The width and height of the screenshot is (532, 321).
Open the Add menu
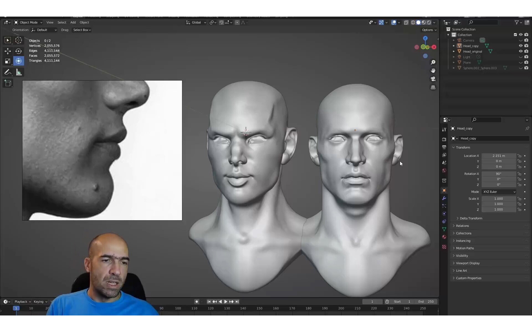click(x=73, y=22)
